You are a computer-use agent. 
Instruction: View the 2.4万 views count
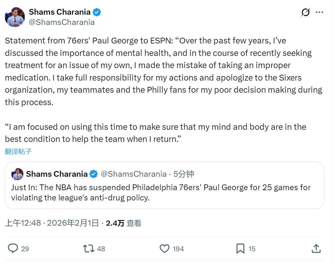click(123, 223)
